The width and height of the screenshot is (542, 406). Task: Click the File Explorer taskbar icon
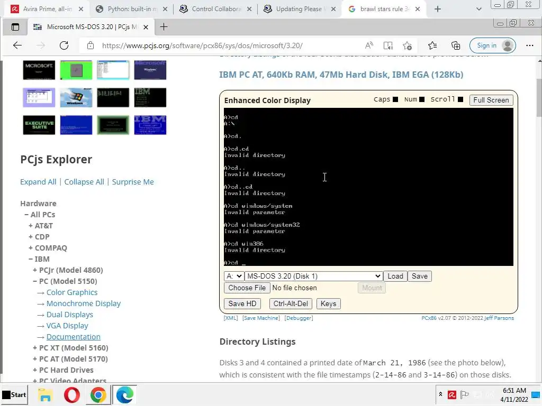(x=46, y=395)
